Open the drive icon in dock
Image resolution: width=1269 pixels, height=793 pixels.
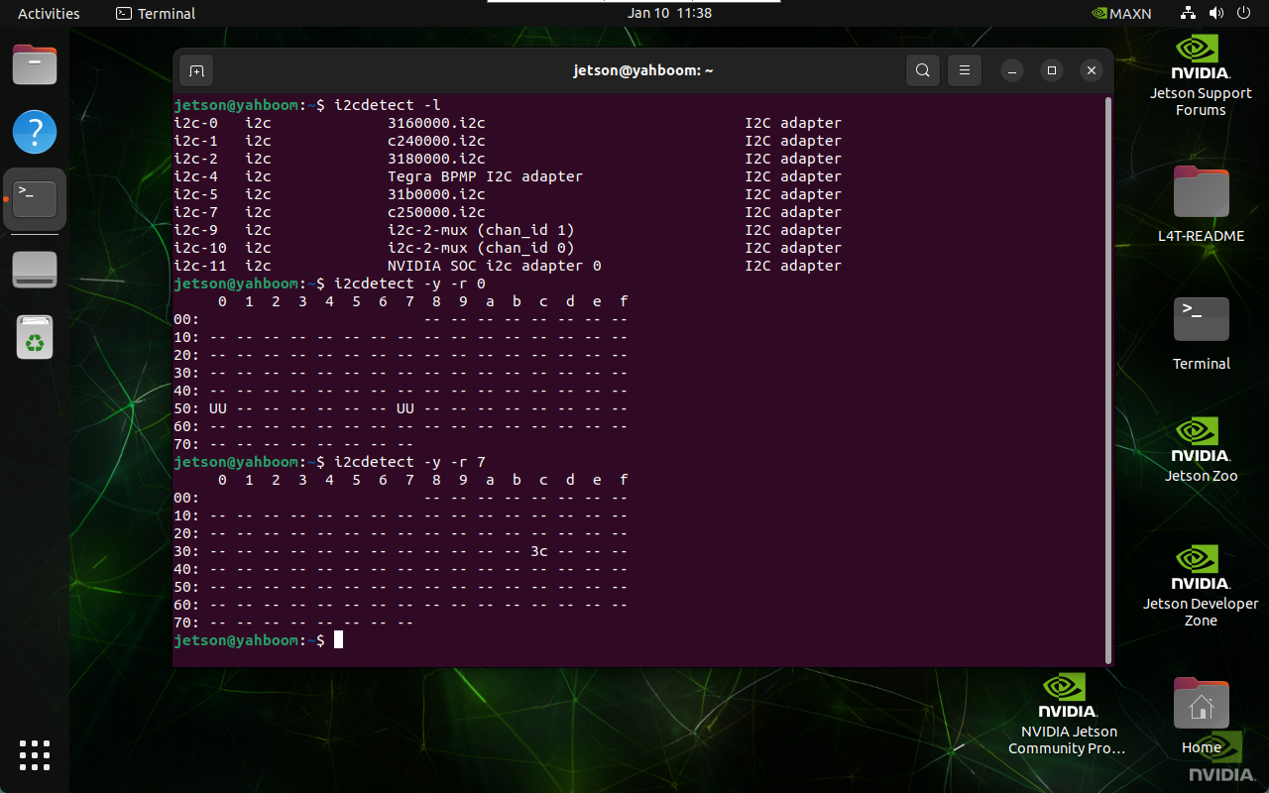point(35,270)
